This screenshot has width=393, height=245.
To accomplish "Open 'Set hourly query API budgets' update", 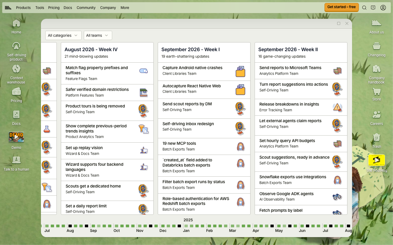I will tap(301, 144).
